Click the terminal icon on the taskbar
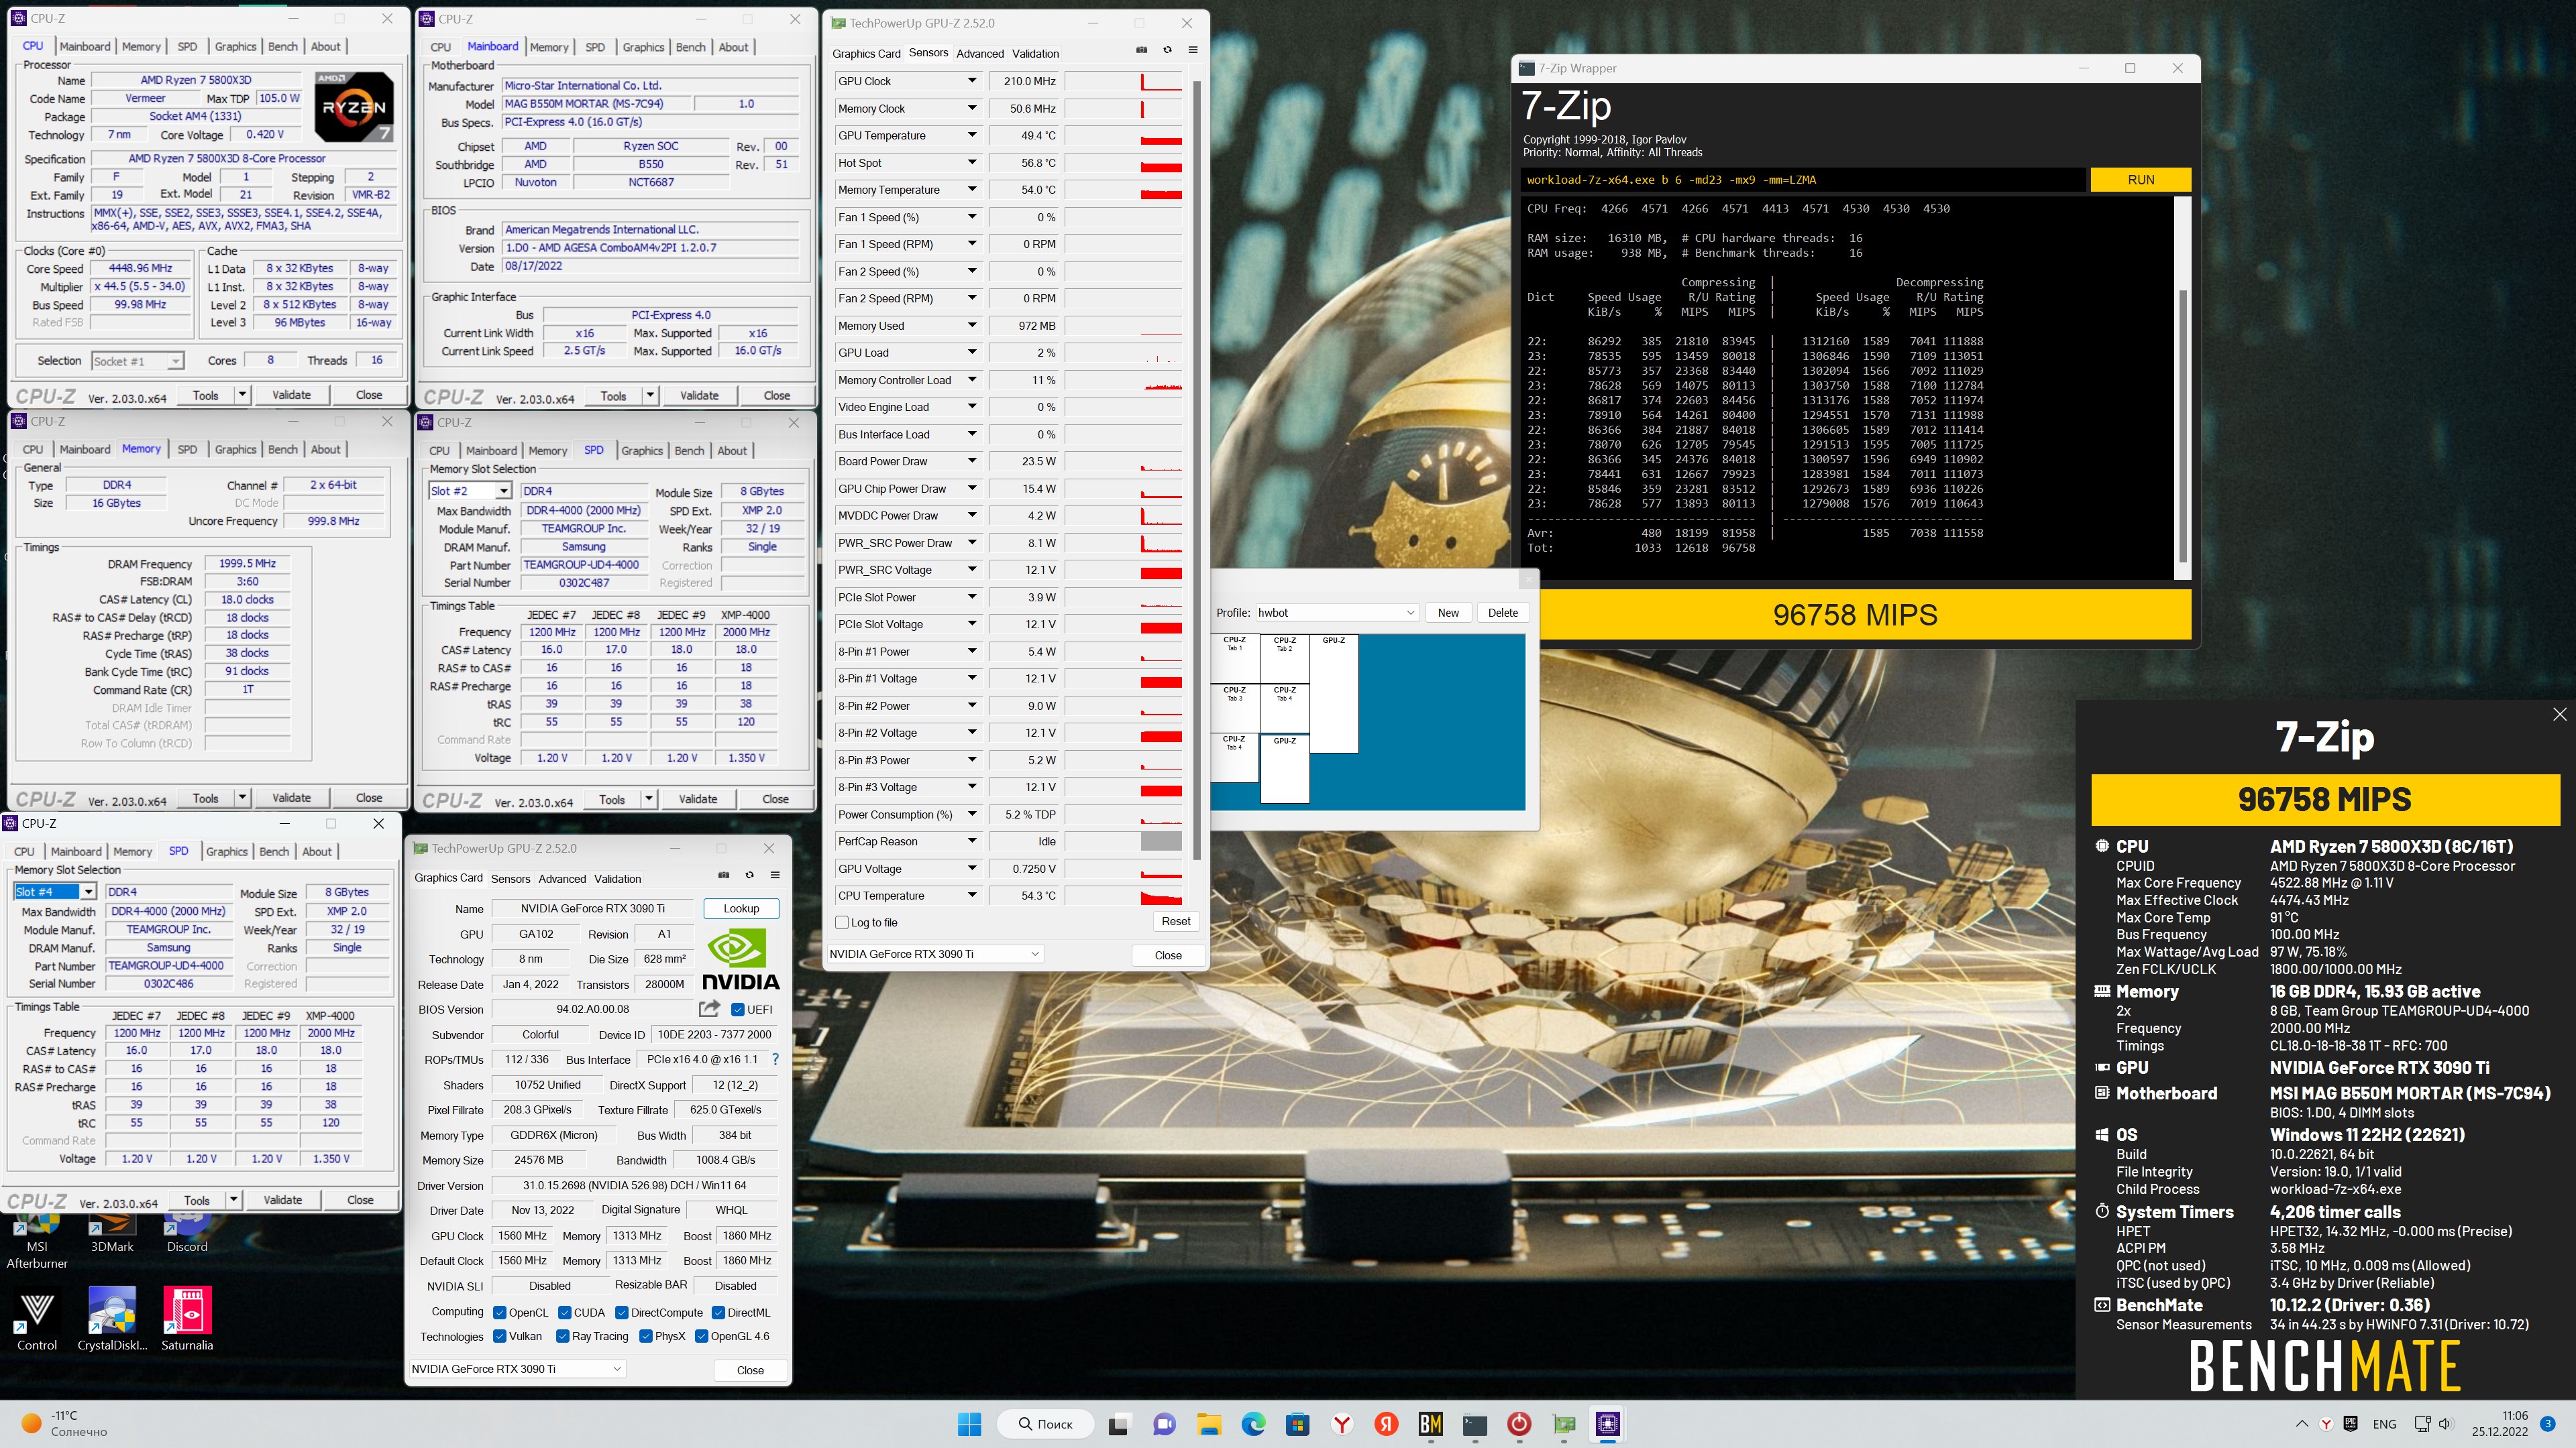The width and height of the screenshot is (2576, 1448). click(x=1475, y=1424)
